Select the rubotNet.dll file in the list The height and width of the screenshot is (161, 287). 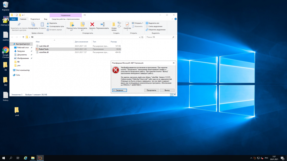(44, 52)
